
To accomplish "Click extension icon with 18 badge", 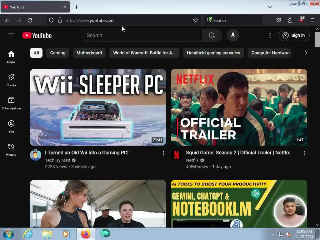I will pyautogui.click(x=302, y=20).
